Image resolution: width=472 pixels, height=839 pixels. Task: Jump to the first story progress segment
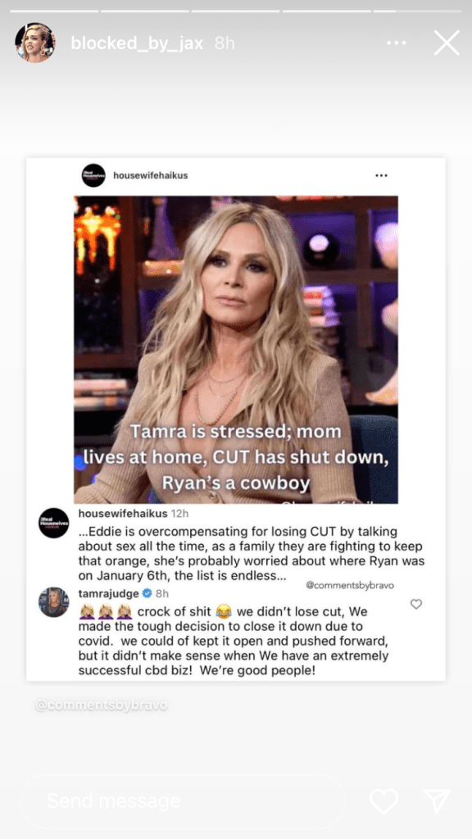54,11
